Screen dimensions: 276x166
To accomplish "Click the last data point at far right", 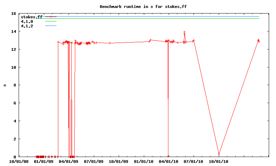I will coord(259,41).
